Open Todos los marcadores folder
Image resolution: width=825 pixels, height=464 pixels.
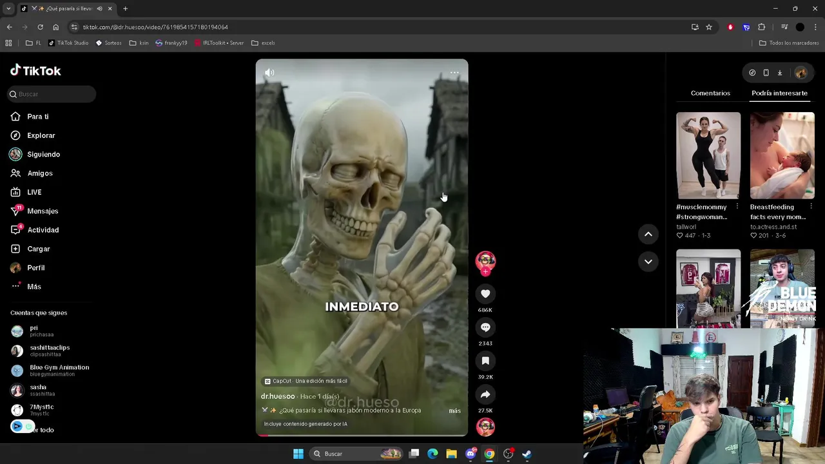click(x=789, y=43)
